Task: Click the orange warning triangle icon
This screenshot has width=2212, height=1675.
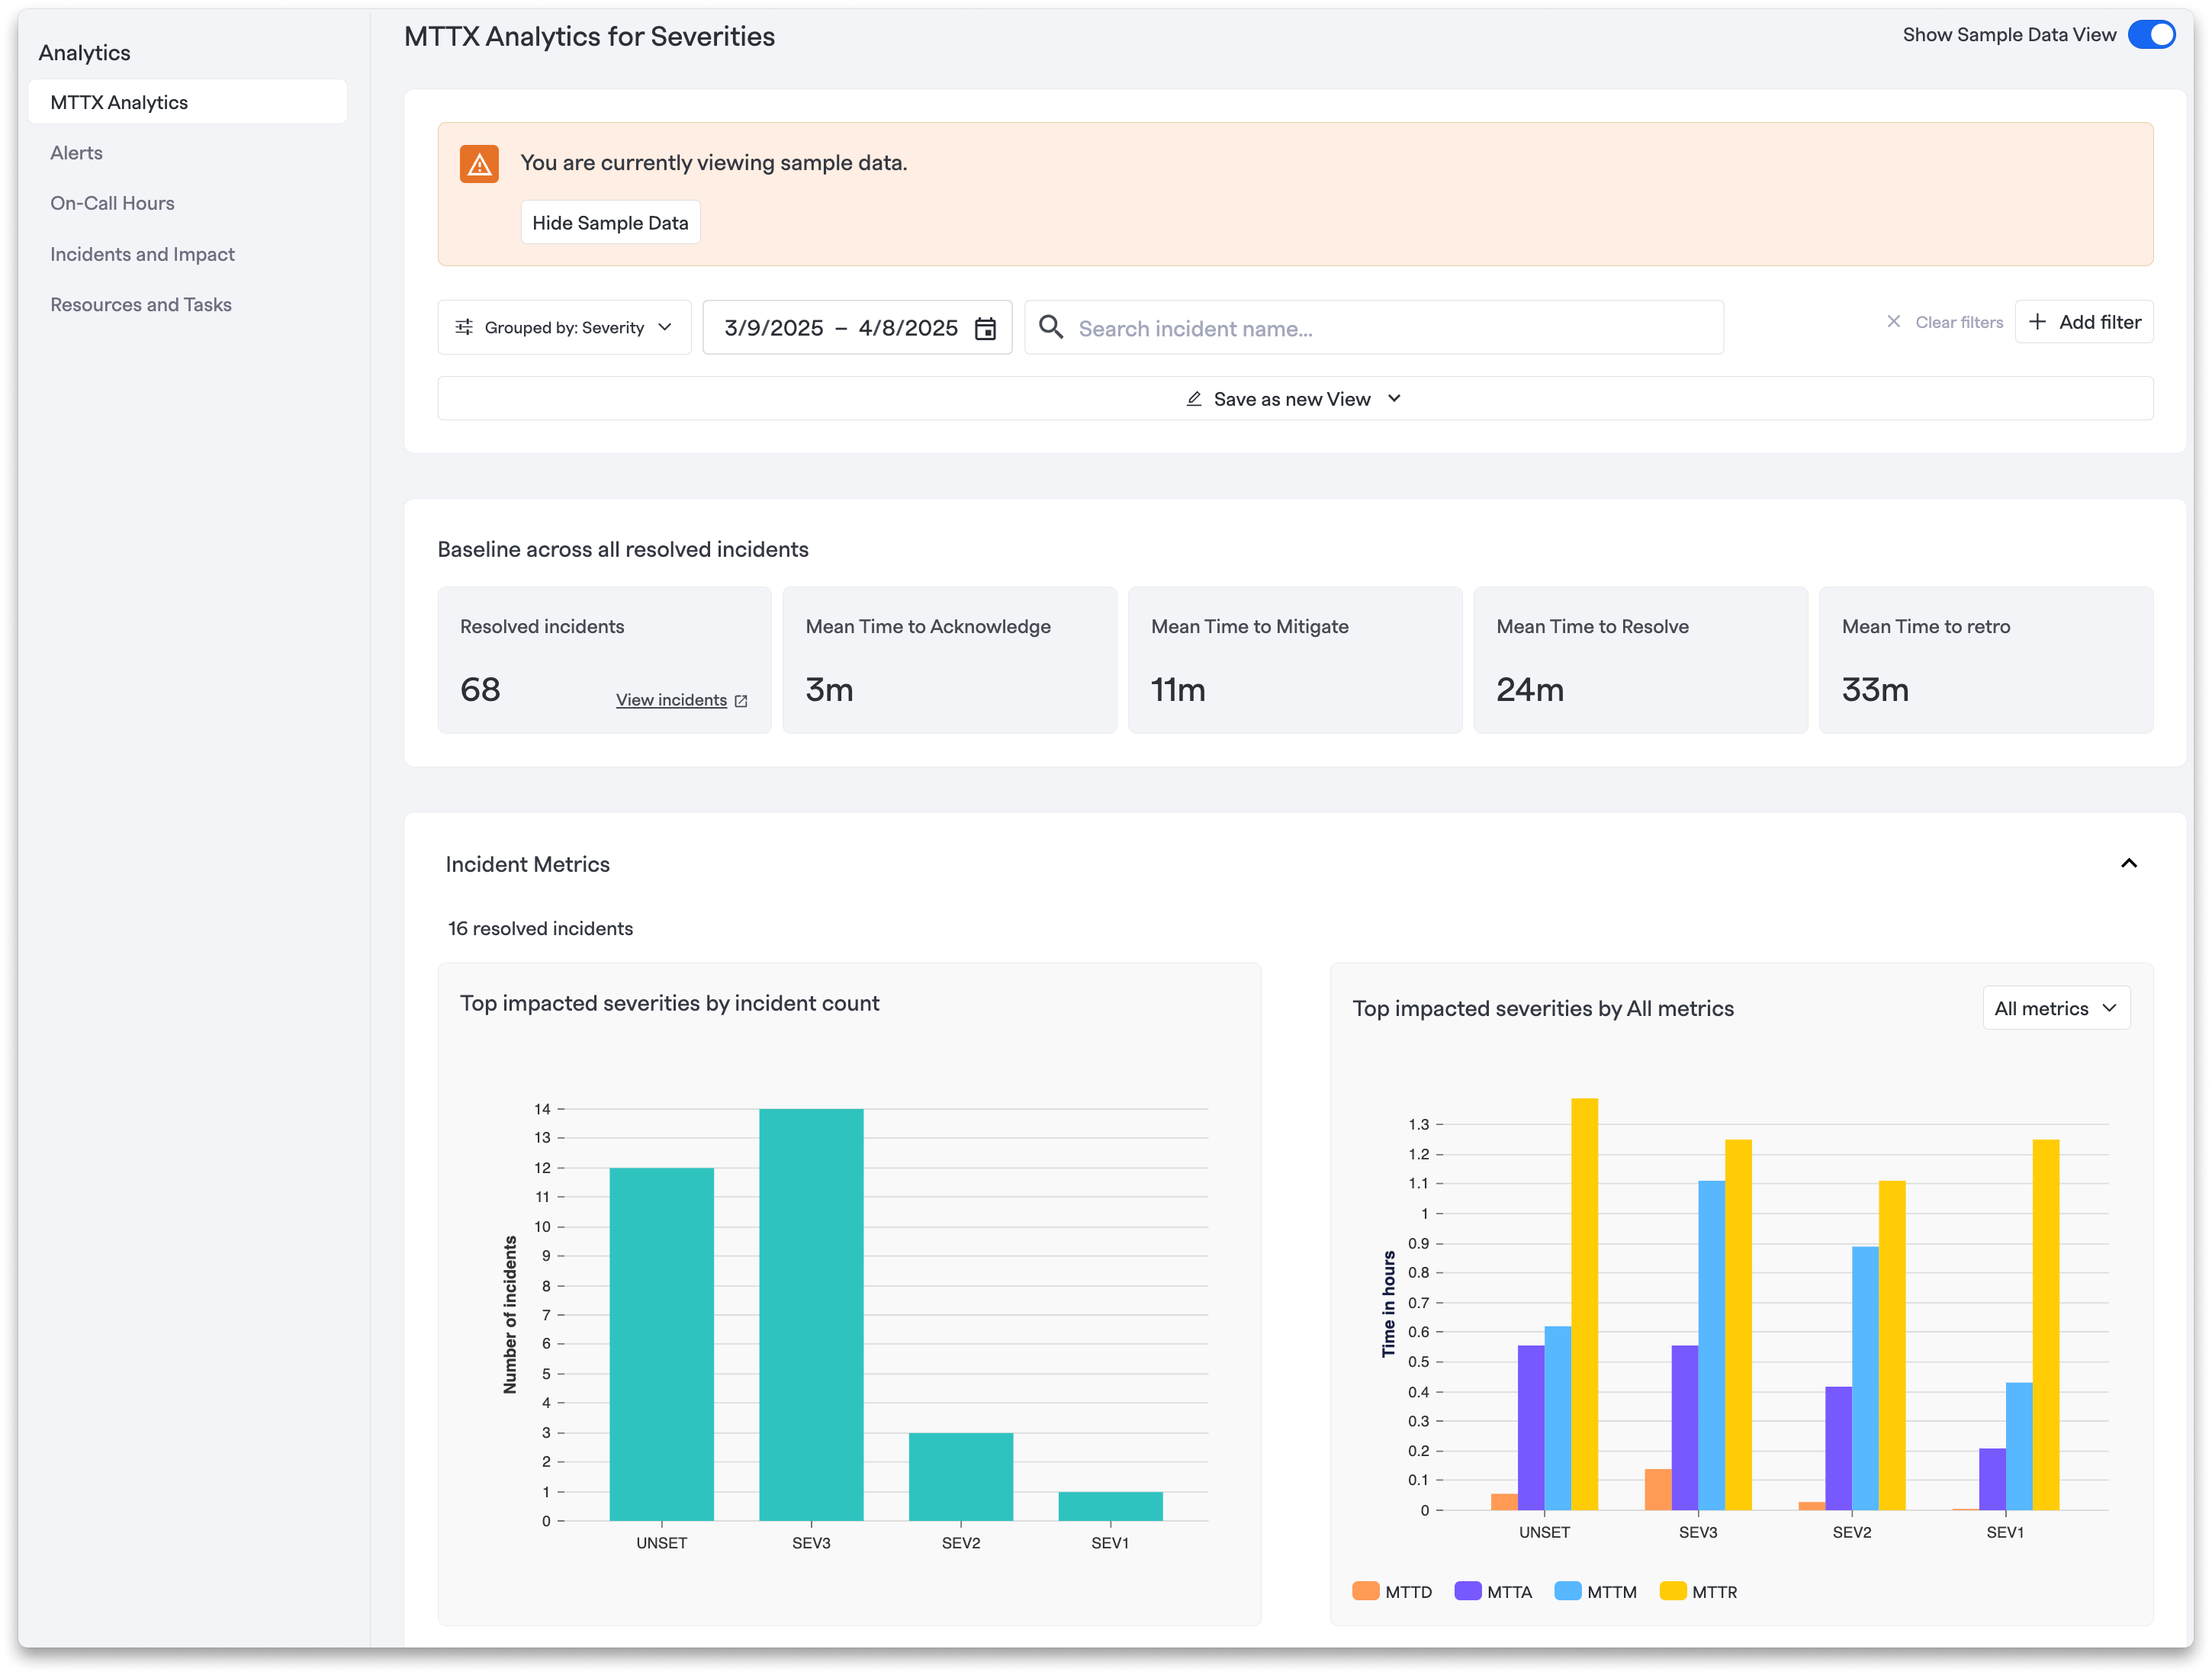Action: point(479,164)
